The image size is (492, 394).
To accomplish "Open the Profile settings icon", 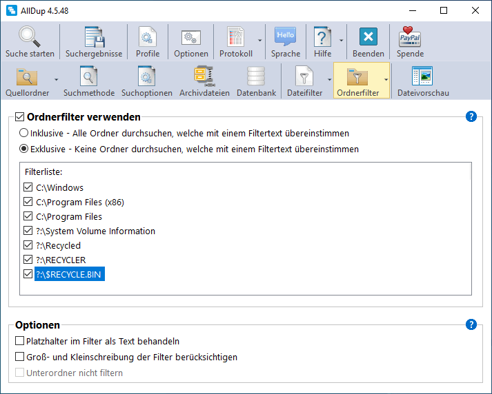I will click(147, 37).
